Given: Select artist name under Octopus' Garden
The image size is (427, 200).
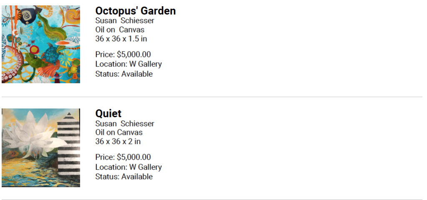Looking at the screenshot, I should [x=124, y=21].
